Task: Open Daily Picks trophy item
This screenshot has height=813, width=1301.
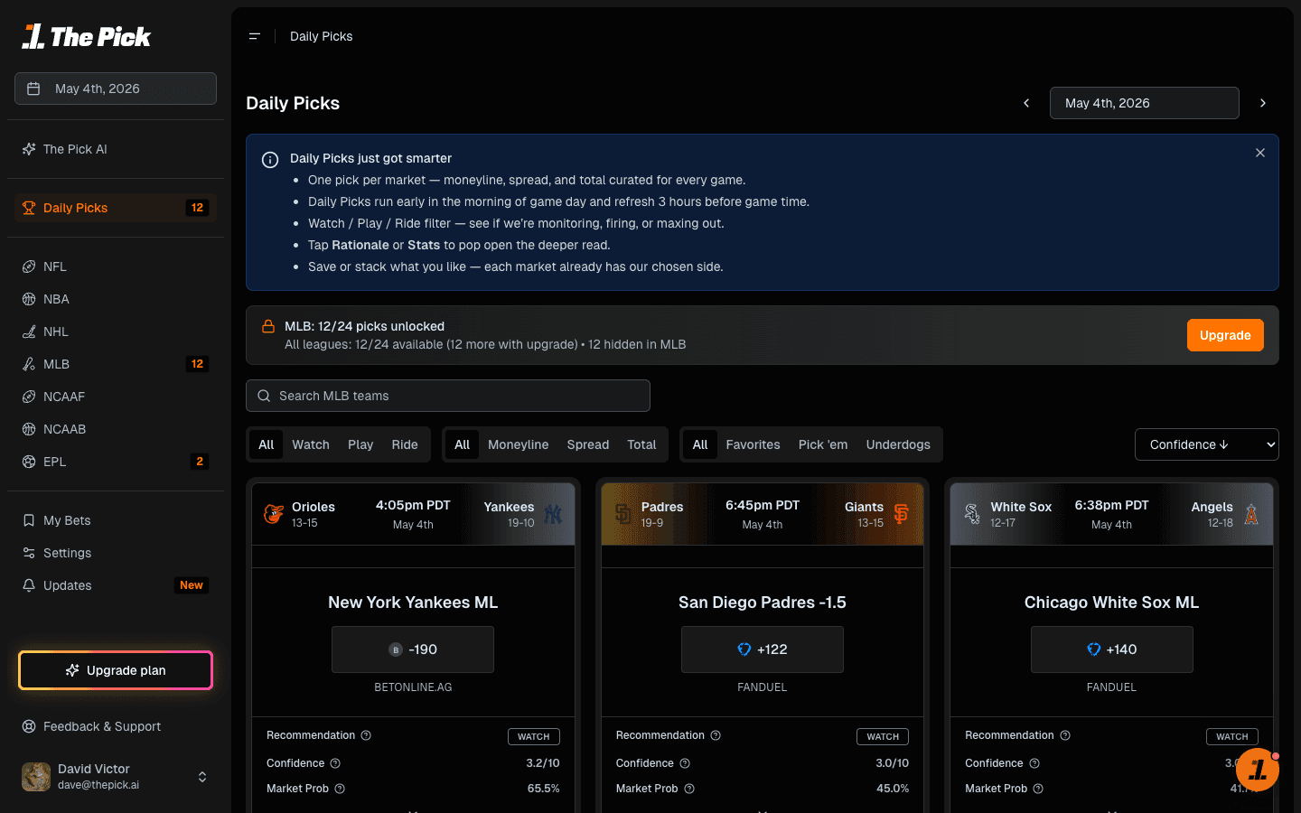Action: (116, 208)
